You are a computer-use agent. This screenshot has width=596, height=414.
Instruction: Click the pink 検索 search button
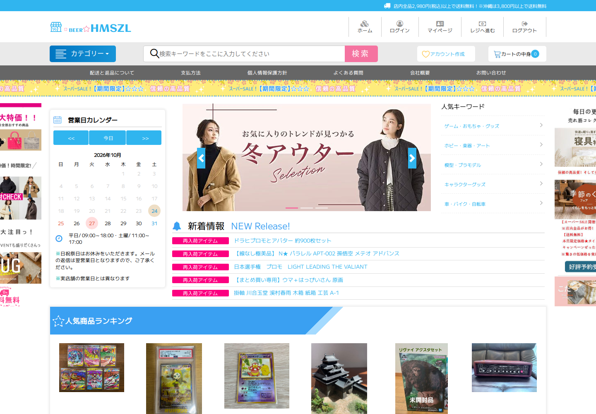[x=361, y=54]
